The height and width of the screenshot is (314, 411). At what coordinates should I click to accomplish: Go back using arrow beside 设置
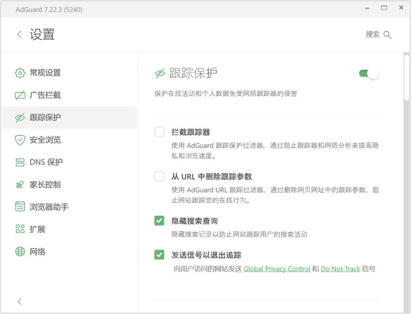[x=20, y=34]
